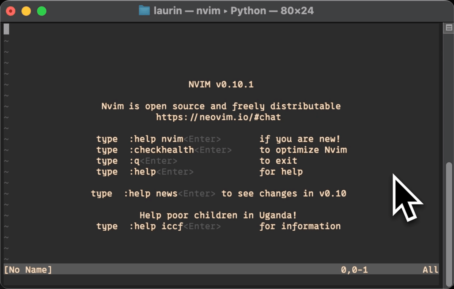Click the ':help nvim' command text
454x289 pixels.
156,139
